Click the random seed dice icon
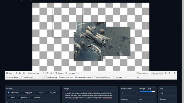The image size is (184, 103). (138, 78)
